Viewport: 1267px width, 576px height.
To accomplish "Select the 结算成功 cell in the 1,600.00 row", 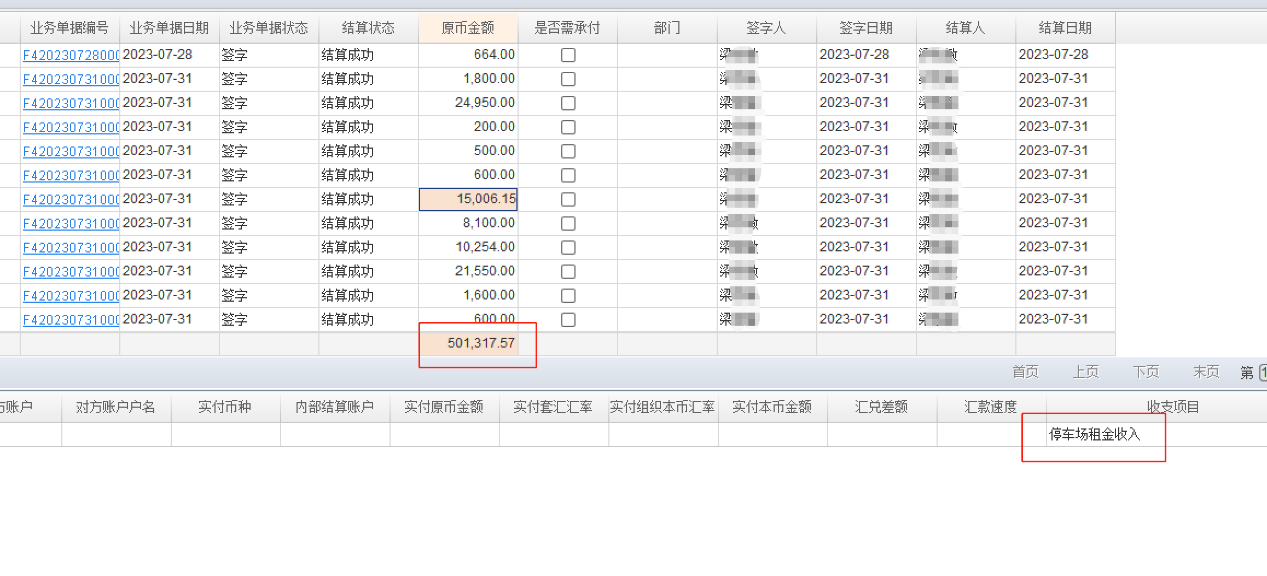I will click(x=369, y=296).
